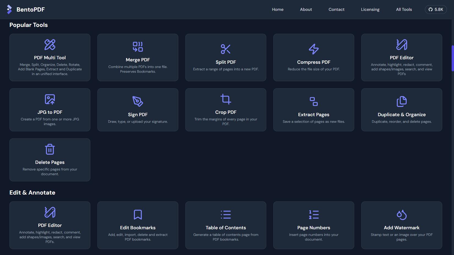Select the Extract Pages card
This screenshot has height=255, width=454.
coord(313,110)
